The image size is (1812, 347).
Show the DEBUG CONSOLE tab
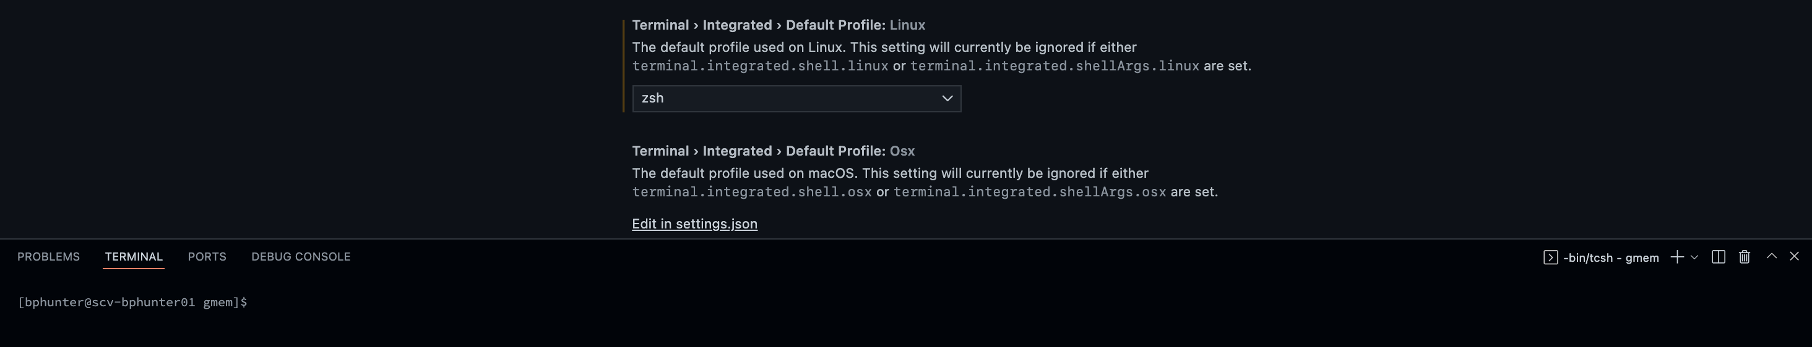point(301,257)
